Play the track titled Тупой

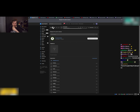[x=74, y=69]
